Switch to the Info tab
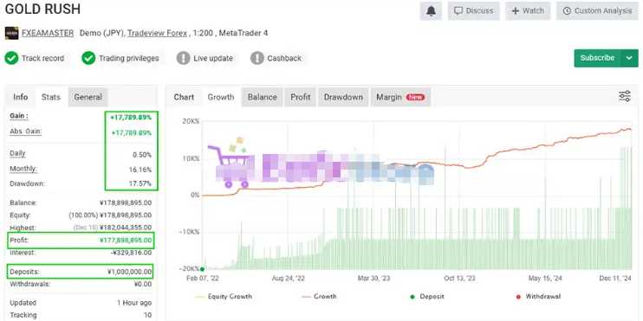Screen dimensions: 643x321 click(x=21, y=97)
